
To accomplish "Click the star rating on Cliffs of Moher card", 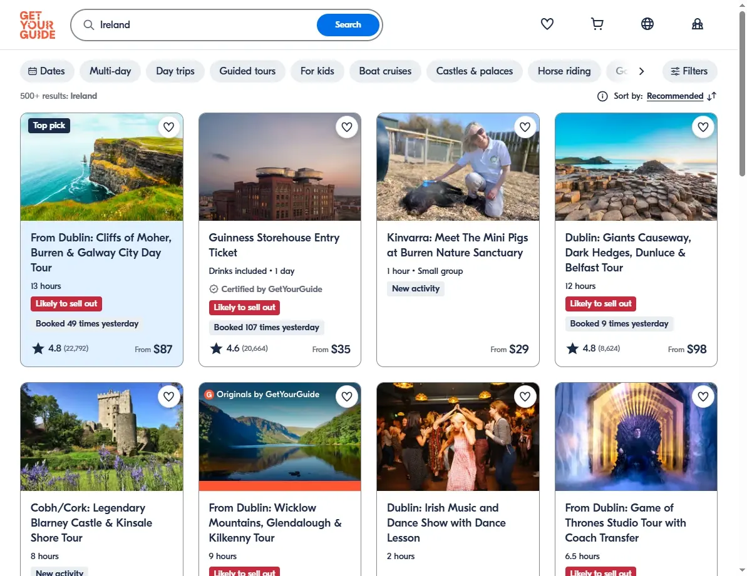I will (x=38, y=348).
